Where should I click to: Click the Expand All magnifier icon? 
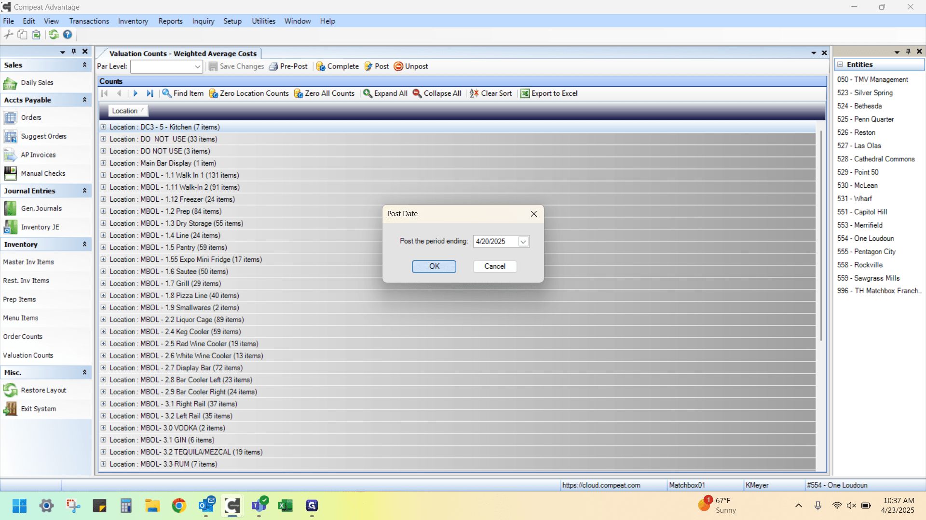click(368, 93)
